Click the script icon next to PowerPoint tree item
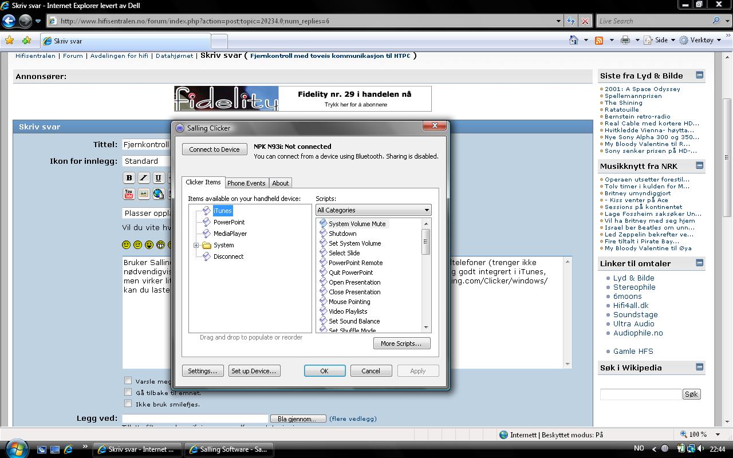 pyautogui.click(x=206, y=222)
